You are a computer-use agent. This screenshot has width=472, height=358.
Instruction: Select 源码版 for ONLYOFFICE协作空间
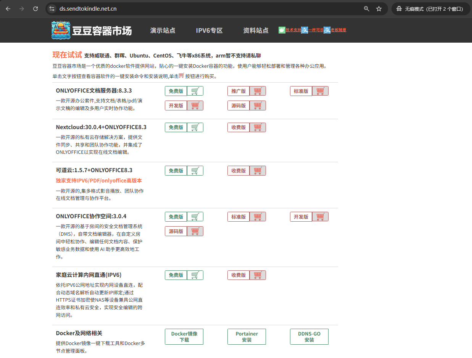[x=176, y=231]
